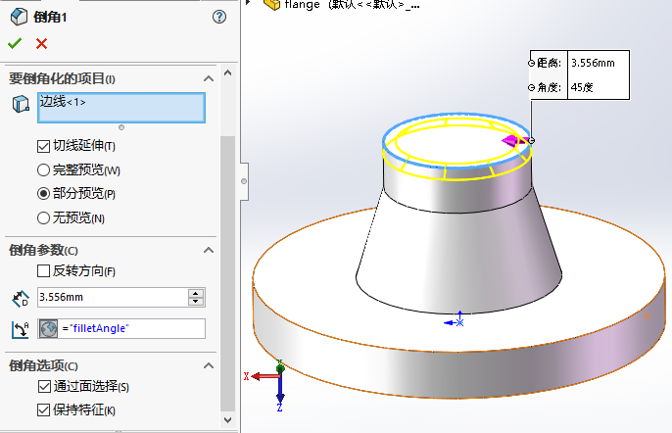Select the 无预览 radio button
This screenshot has width=672, height=433.
[x=43, y=217]
